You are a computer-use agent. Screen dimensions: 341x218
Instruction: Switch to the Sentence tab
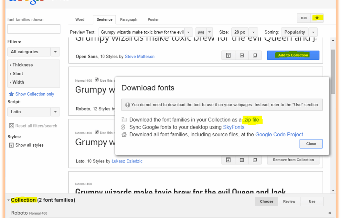click(x=104, y=20)
